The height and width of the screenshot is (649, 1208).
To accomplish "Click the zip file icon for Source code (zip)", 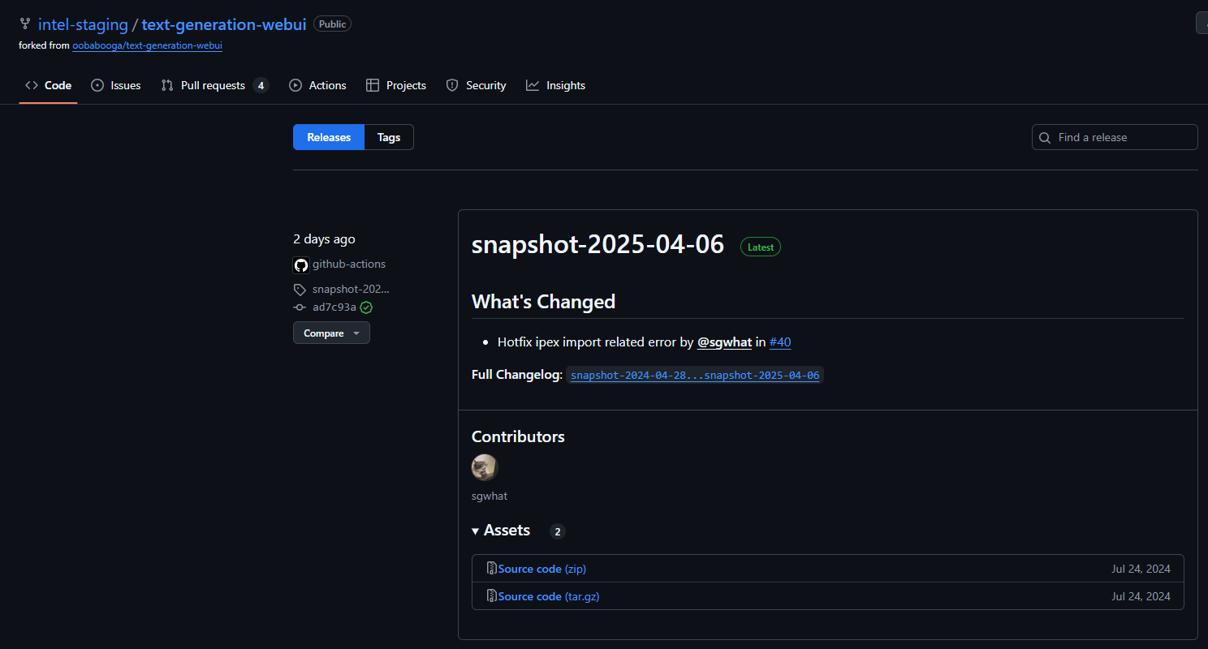I will [491, 568].
